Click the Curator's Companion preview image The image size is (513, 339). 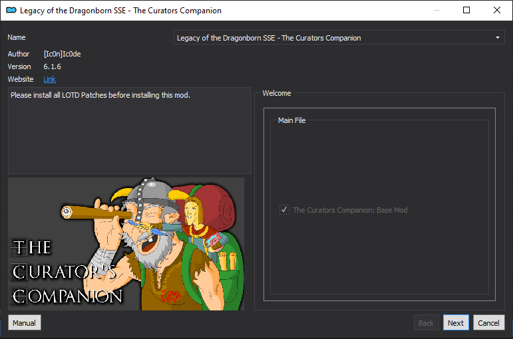click(126, 244)
